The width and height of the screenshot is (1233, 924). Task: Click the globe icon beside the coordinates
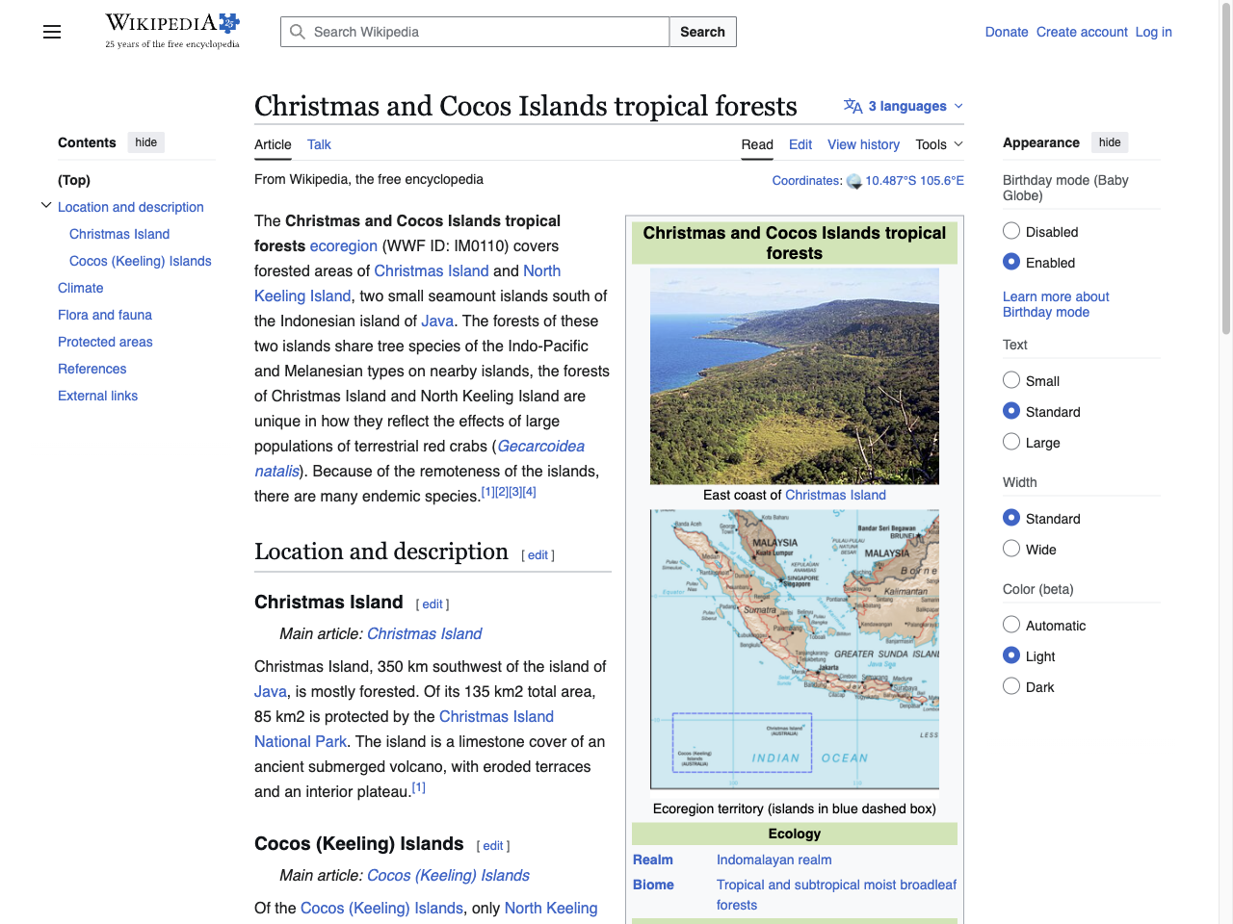coord(853,181)
